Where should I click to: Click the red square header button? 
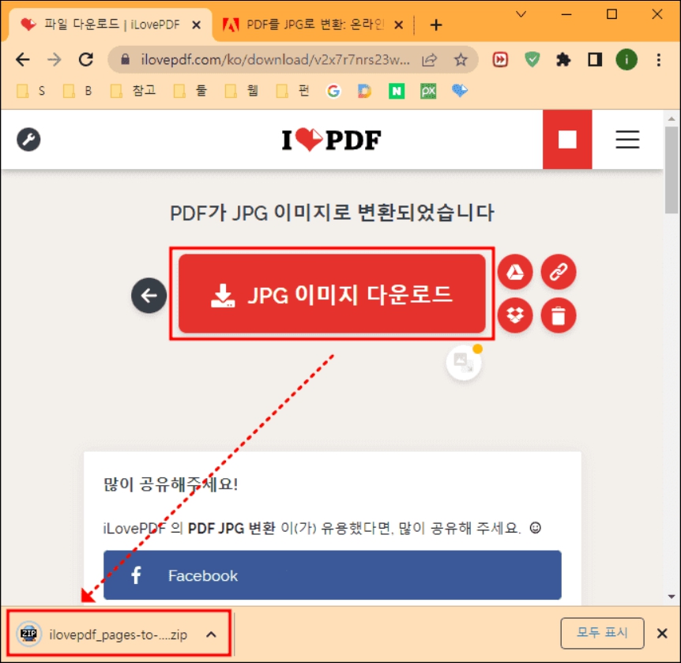[x=567, y=139]
